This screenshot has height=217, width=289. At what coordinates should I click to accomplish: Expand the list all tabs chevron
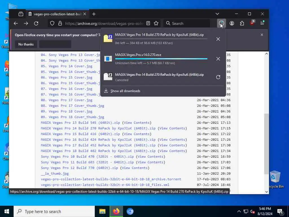217,14
